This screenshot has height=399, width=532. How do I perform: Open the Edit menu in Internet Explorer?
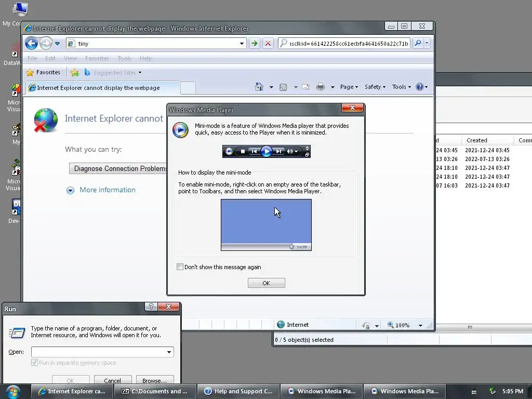pyautogui.click(x=50, y=58)
